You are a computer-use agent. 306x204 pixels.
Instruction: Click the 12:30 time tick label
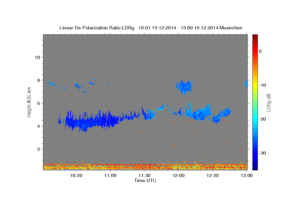click(213, 176)
